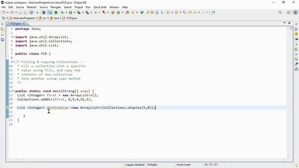Viewport: 299px width, 168px height.
Task: Click the New Java Package icon
Action: pos(113,13)
